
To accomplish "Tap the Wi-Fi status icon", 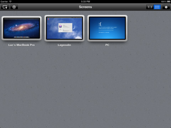I will click(x=10, y=1).
